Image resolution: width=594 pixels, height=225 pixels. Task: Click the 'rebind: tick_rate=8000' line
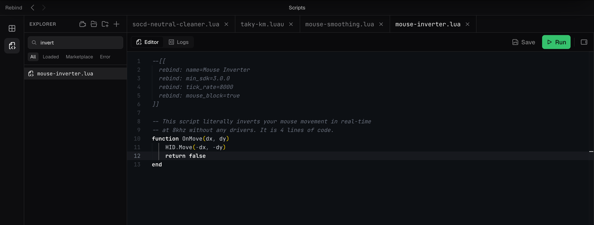[196, 87]
